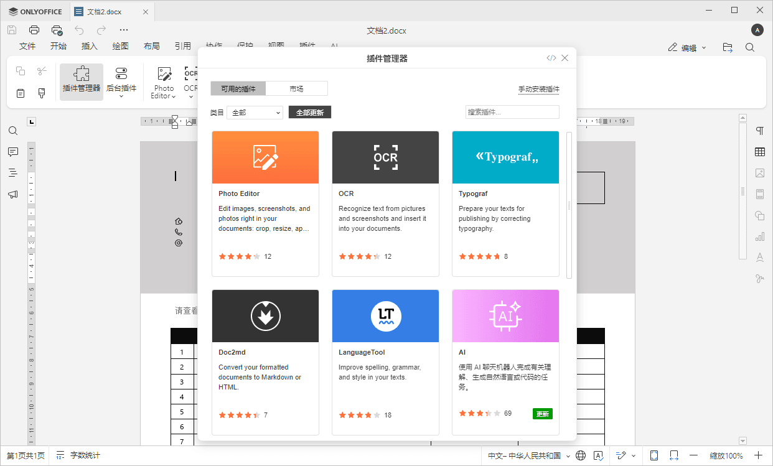Click the 手动安装插件 link

538,90
